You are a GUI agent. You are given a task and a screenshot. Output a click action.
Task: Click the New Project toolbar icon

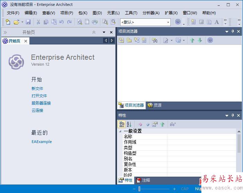click(x=8, y=22)
